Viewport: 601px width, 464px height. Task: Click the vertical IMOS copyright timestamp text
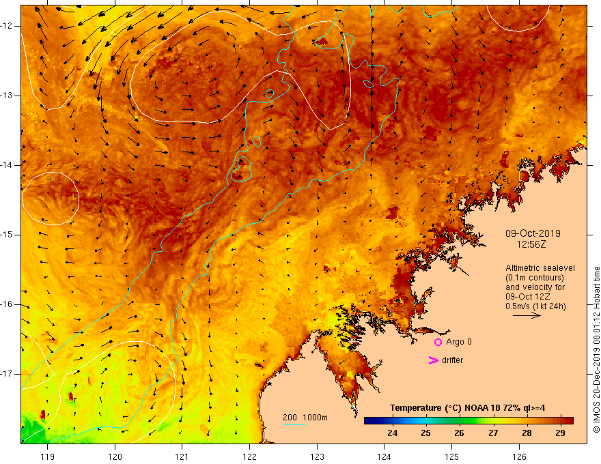(x=596, y=349)
